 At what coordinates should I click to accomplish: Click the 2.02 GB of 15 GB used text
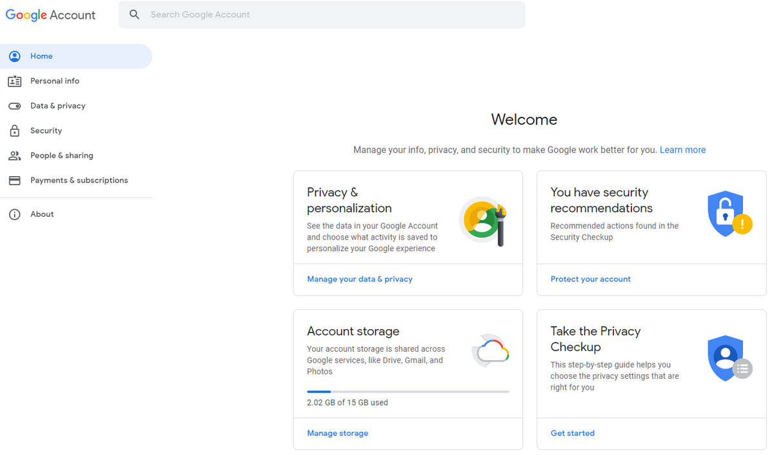click(348, 403)
